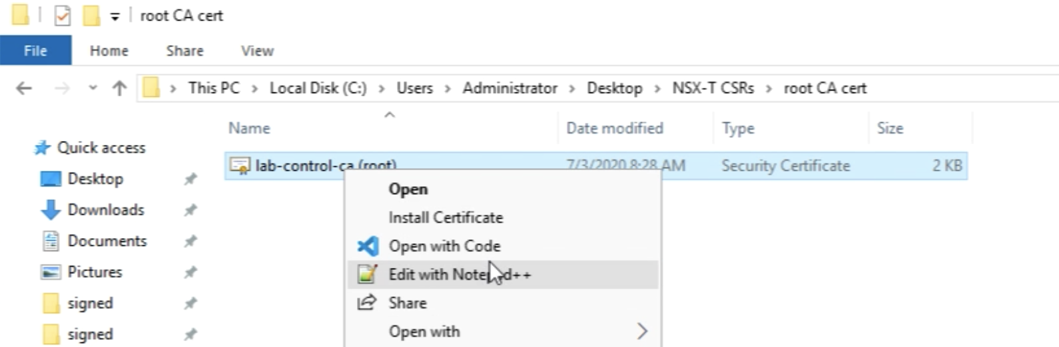
Task: Click the Share icon in context menu
Action: 367,303
